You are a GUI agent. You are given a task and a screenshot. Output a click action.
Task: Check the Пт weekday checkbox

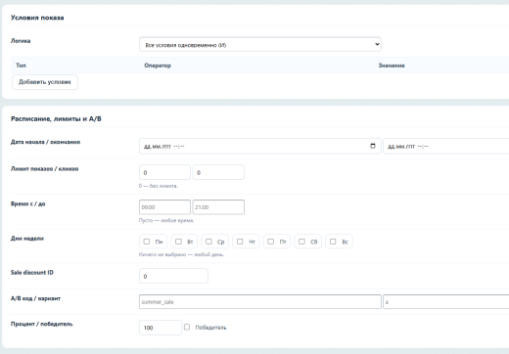pyautogui.click(x=271, y=242)
